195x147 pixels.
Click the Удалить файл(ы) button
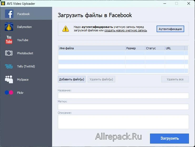tap(101, 79)
